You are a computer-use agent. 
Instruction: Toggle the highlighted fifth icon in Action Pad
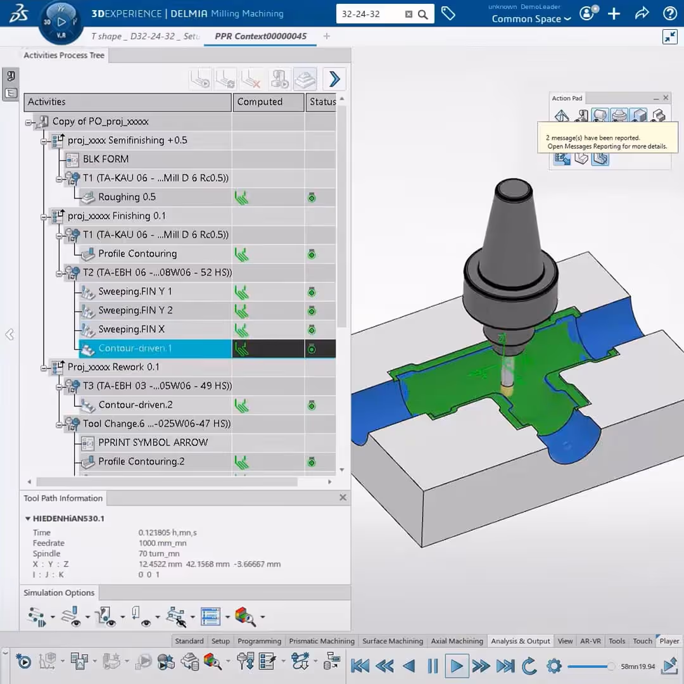click(x=638, y=116)
